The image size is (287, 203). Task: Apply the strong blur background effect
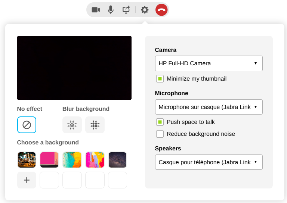click(x=95, y=125)
